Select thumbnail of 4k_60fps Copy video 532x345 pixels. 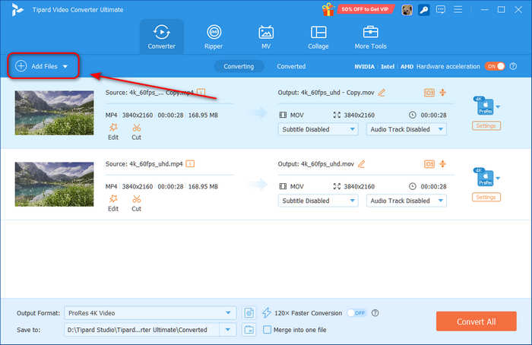click(54, 113)
